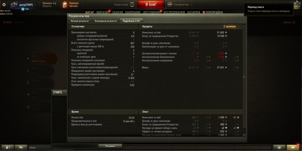Click the Premium shop icon
The height and width of the screenshot is (151, 302).
(x=65, y=5)
